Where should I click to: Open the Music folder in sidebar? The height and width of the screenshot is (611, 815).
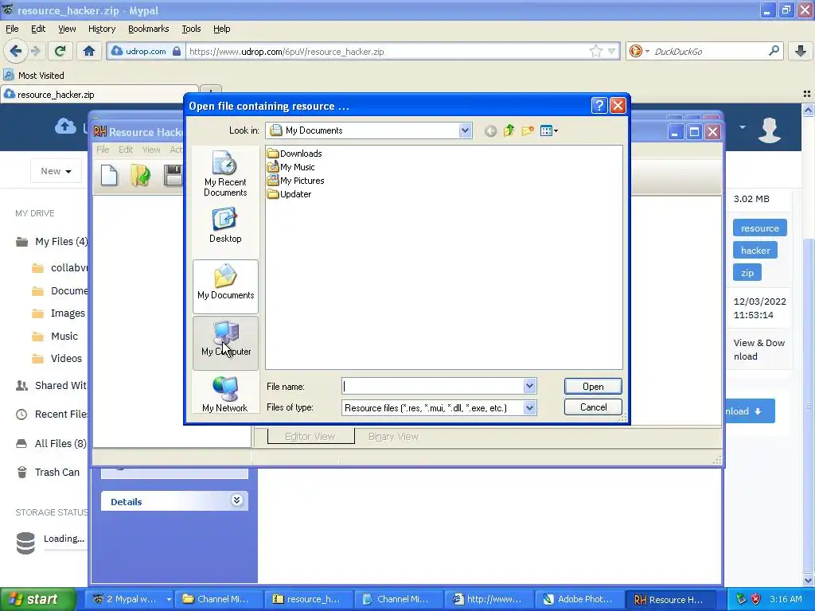(55, 337)
